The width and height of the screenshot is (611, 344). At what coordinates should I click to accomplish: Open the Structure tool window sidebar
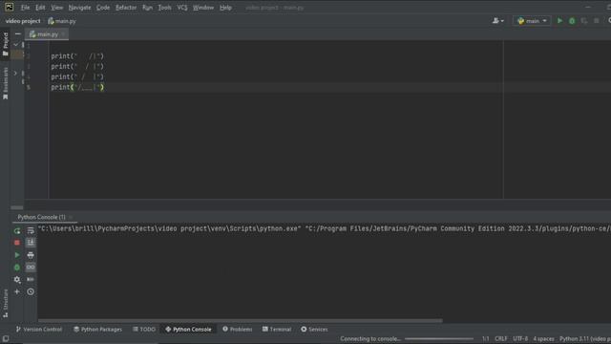pyautogui.click(x=6, y=303)
